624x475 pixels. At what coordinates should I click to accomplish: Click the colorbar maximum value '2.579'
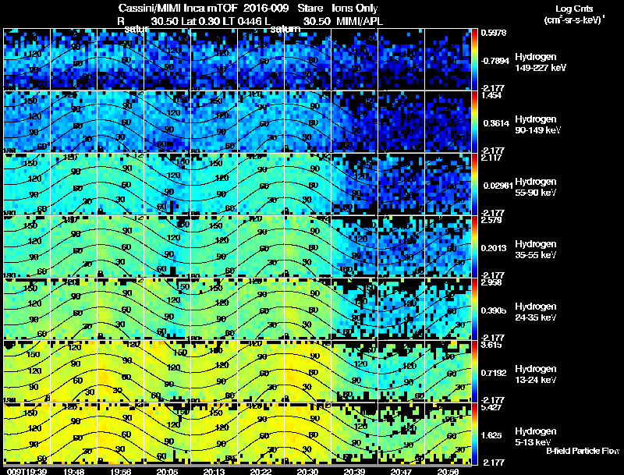coord(491,220)
